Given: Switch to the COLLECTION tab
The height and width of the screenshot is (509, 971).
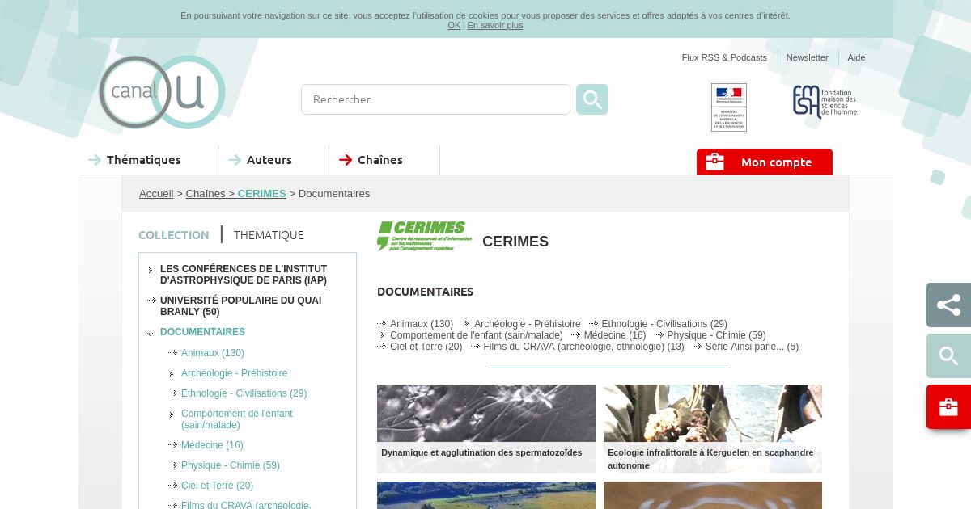Looking at the screenshot, I should point(173,235).
